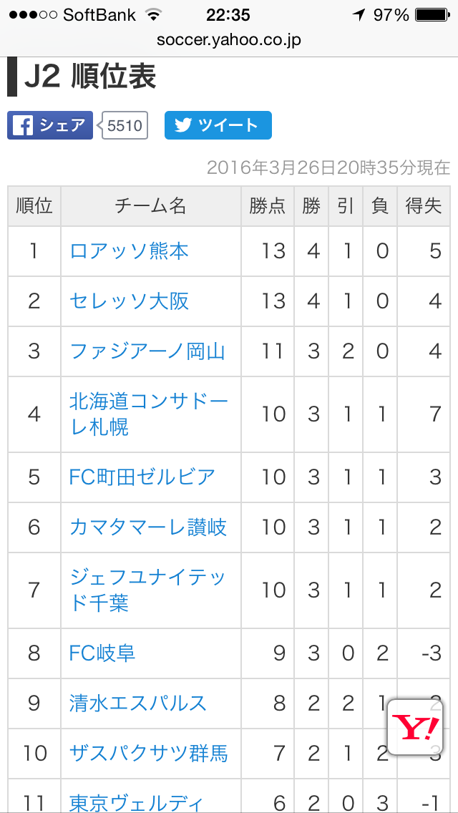Tap the soccer.yahoo.co.jp address bar
Viewport: 458px width, 813px height.
[229, 40]
